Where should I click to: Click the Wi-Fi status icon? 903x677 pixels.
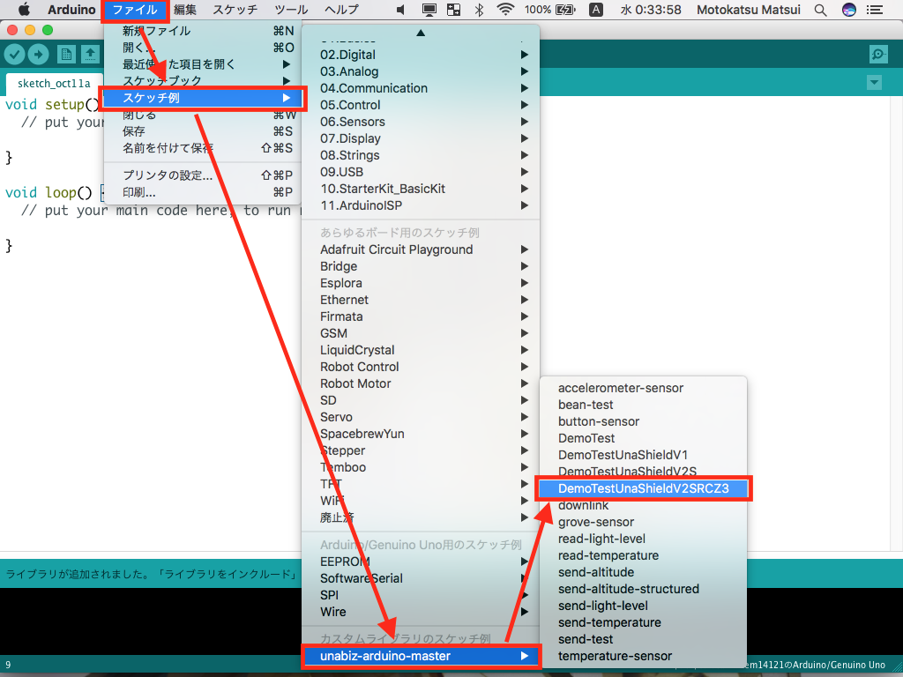coord(505,10)
